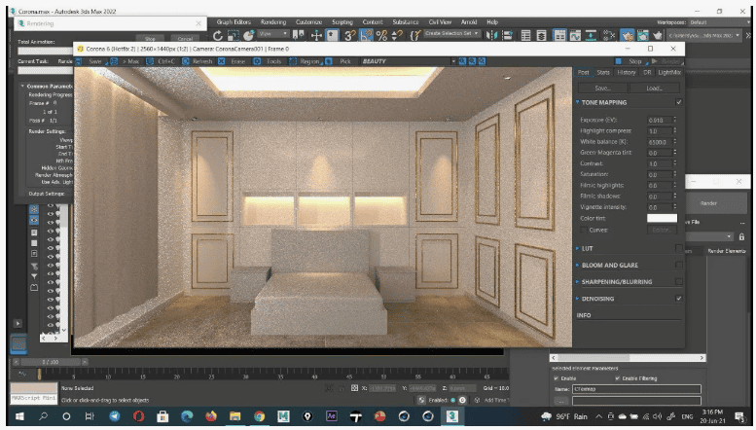Click the Align tool icon

click(x=507, y=35)
